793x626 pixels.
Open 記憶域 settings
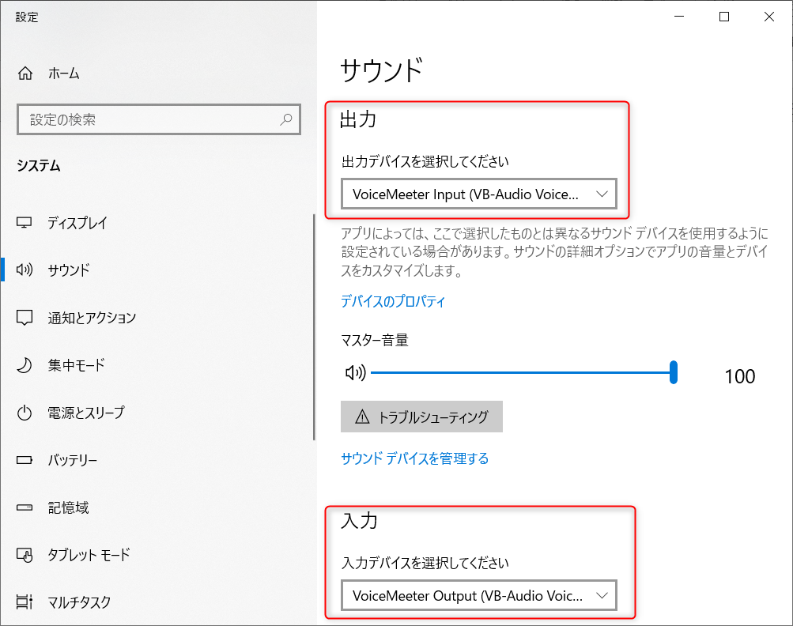(x=68, y=507)
